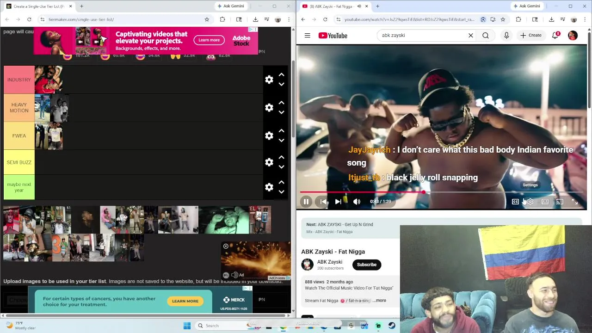This screenshot has height=333, width=592.
Task: Open new tab in tiermaker window
Action: (81, 6)
